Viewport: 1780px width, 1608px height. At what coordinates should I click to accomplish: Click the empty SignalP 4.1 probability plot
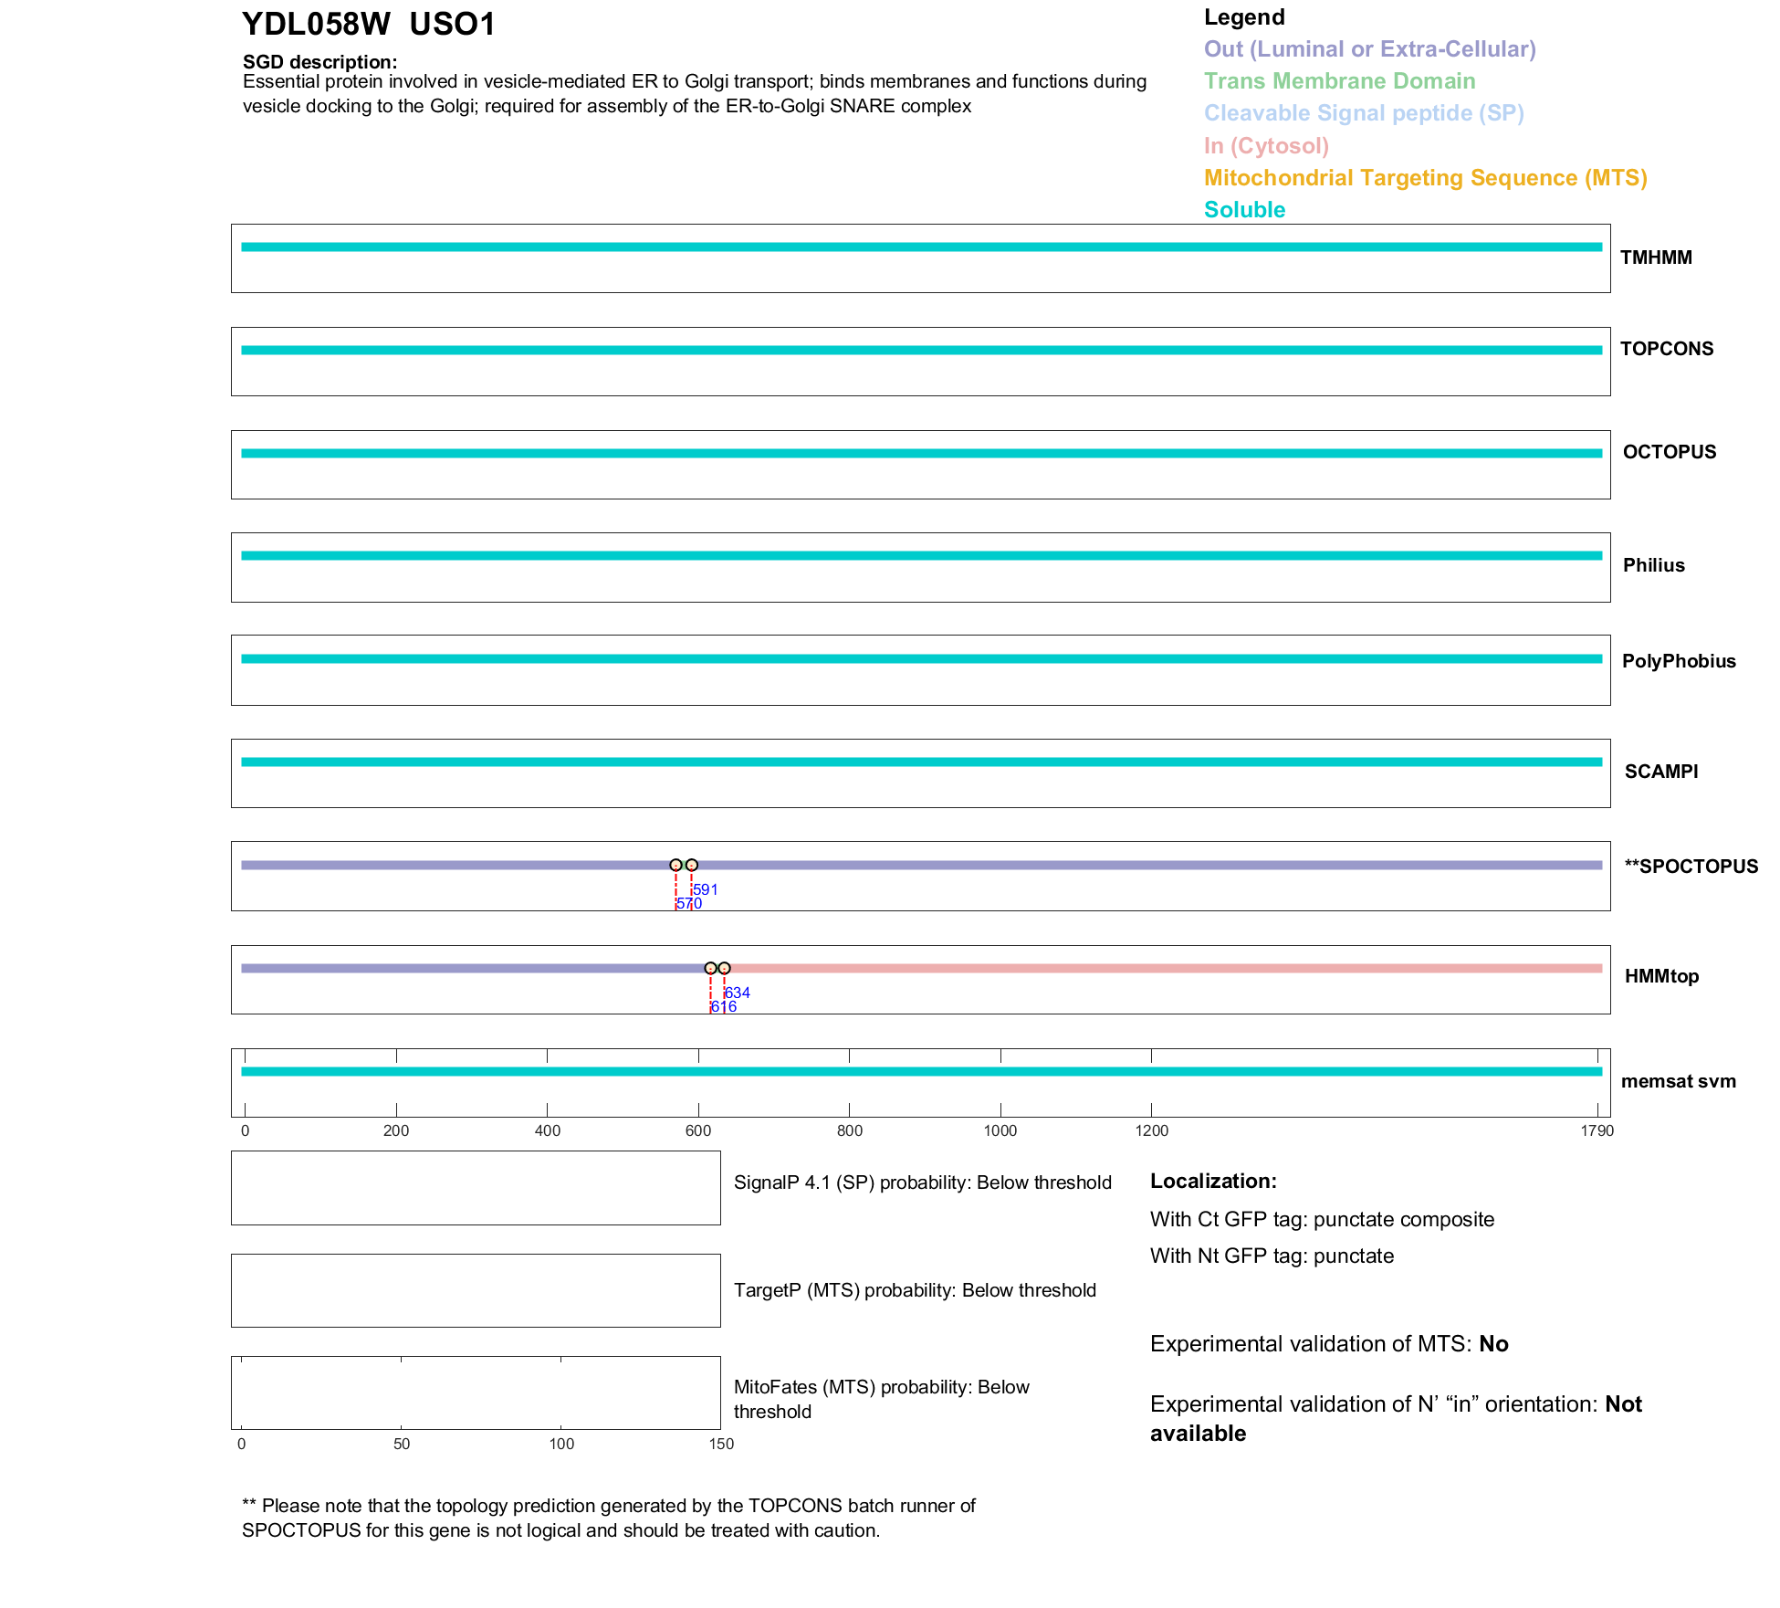[476, 1188]
